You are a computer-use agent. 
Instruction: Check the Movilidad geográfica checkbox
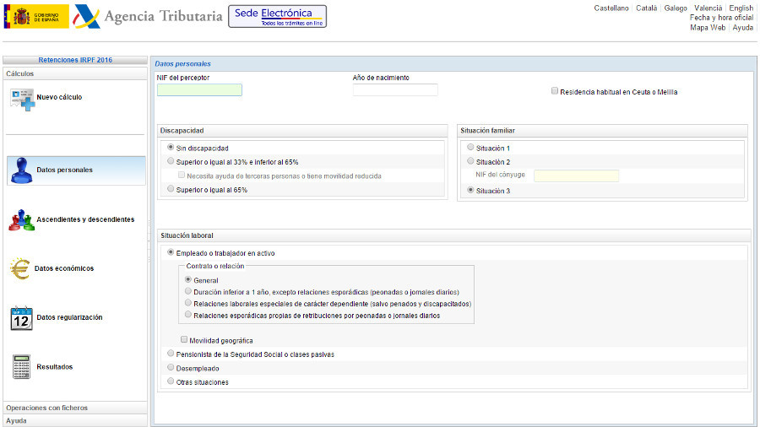tap(185, 340)
